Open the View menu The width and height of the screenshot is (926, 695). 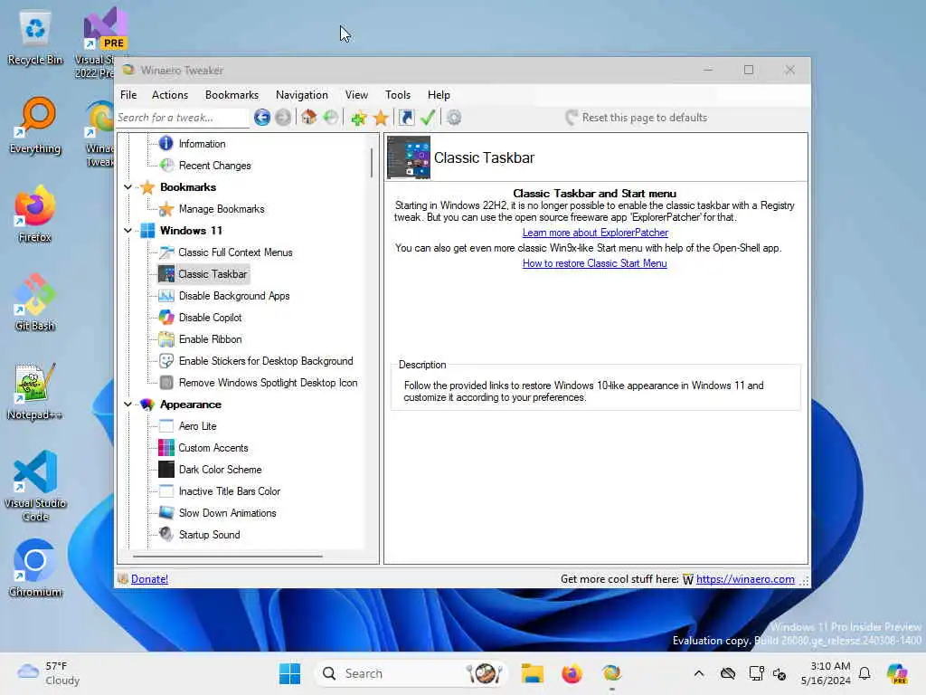(356, 95)
